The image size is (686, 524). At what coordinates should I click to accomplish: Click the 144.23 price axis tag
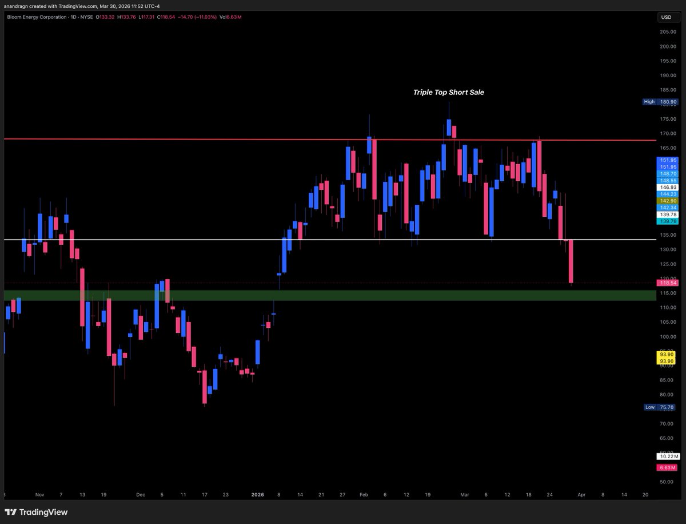[x=668, y=194]
